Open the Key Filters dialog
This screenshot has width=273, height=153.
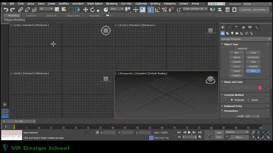[x=239, y=137]
